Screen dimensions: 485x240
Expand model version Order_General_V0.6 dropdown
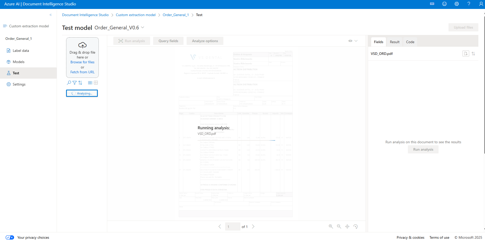[x=143, y=28]
